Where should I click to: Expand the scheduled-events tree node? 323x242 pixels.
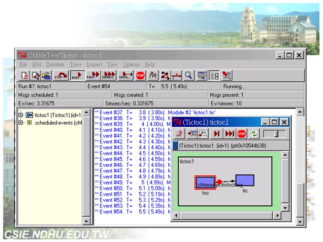coord(21,123)
